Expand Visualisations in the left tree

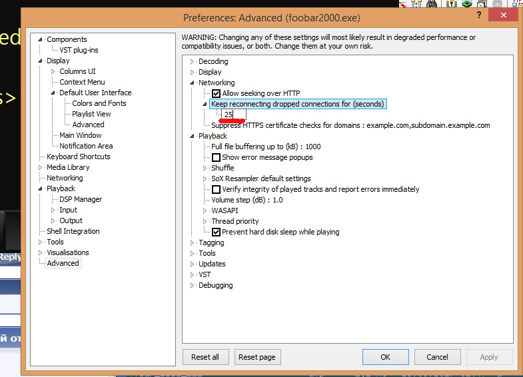[x=41, y=252]
